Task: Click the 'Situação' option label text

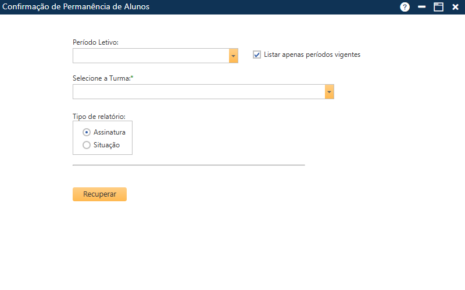Action: click(106, 145)
